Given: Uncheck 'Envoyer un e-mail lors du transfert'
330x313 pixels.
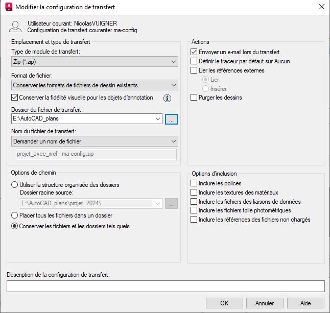Looking at the screenshot, I should pyautogui.click(x=194, y=52).
